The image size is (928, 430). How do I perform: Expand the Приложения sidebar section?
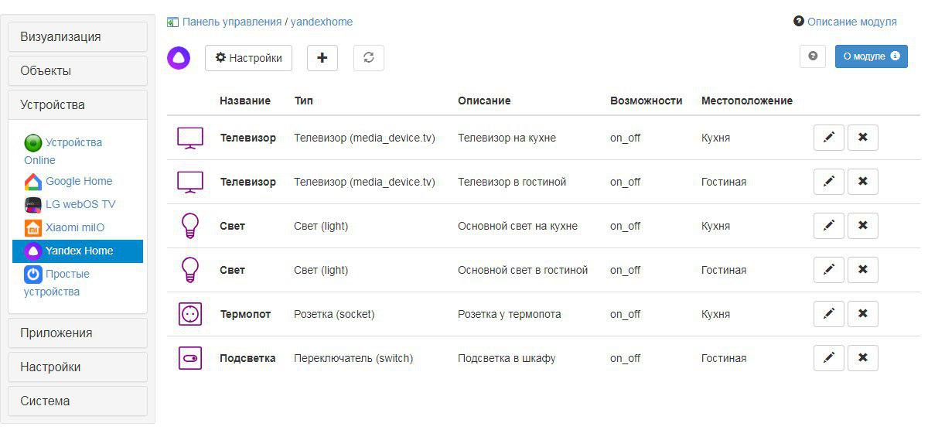click(77, 333)
